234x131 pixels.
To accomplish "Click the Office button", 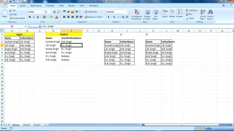I will 3,3.
